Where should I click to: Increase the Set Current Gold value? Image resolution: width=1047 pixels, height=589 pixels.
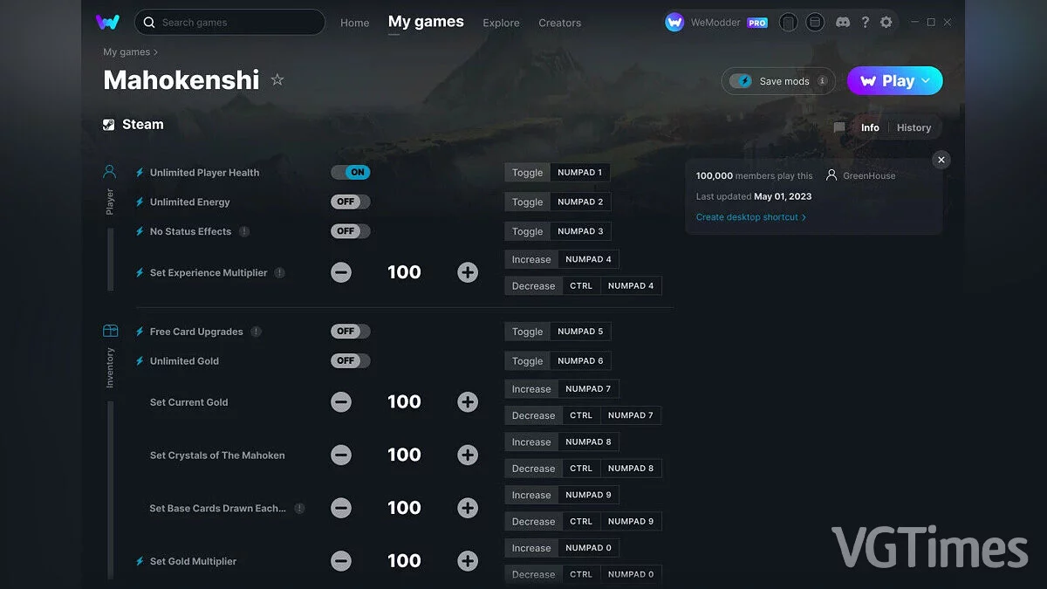coord(468,402)
